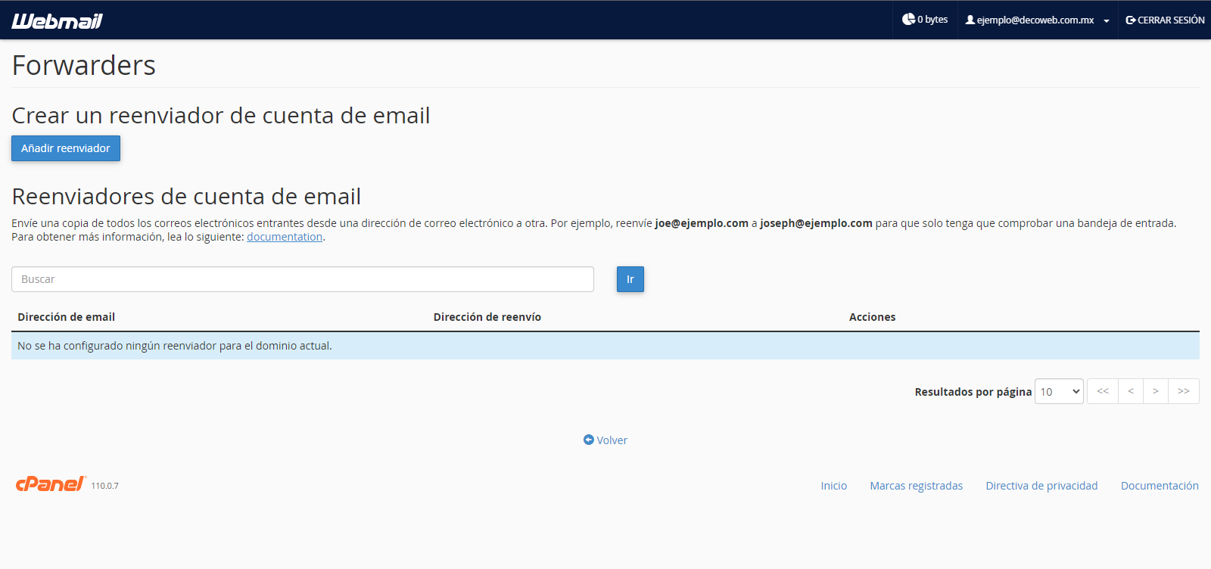This screenshot has height=569, width=1211.
Task: Click the Volver back arrow link
Action: tap(605, 440)
